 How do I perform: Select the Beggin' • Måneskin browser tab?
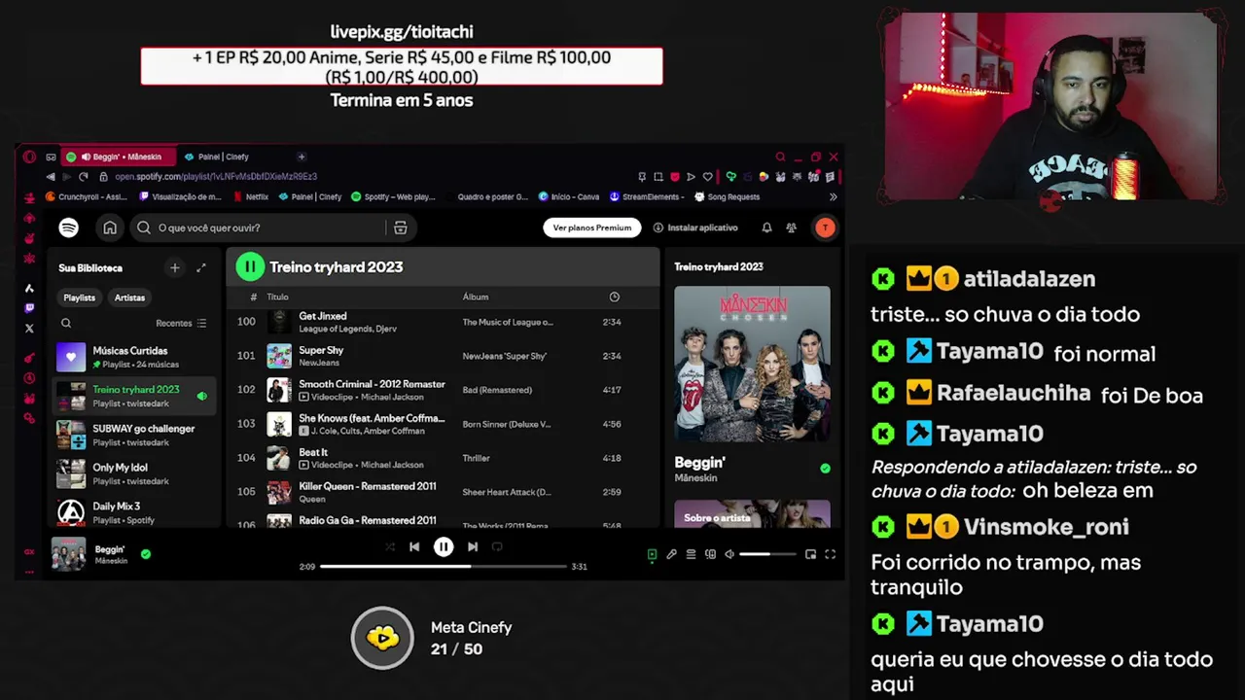click(x=119, y=157)
